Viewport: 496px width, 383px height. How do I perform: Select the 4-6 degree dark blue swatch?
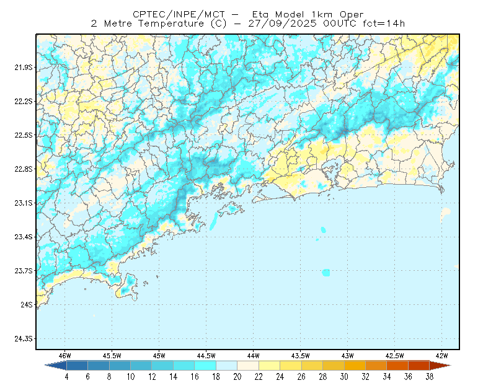click(77, 365)
